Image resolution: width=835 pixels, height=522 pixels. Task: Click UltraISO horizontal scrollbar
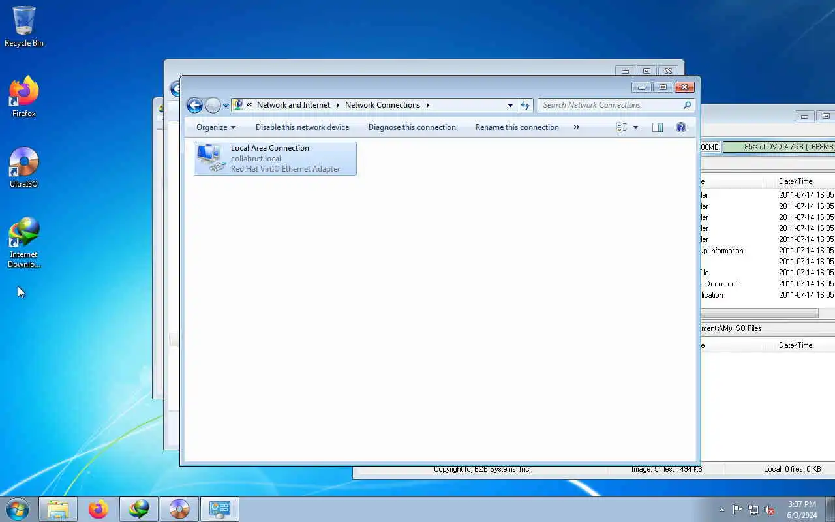[759, 313]
